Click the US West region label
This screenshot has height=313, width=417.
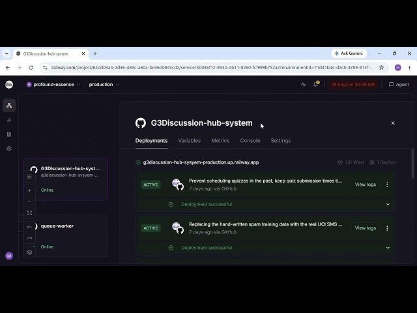pos(351,162)
